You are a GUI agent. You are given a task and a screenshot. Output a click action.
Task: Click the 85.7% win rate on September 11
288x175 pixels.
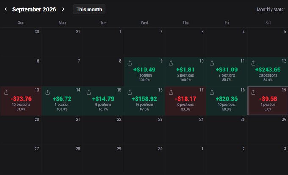click(227, 80)
